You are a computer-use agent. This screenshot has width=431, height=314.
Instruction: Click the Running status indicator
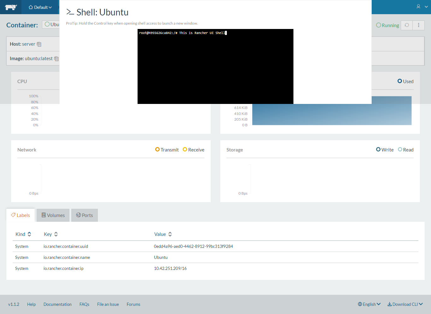[x=387, y=25]
